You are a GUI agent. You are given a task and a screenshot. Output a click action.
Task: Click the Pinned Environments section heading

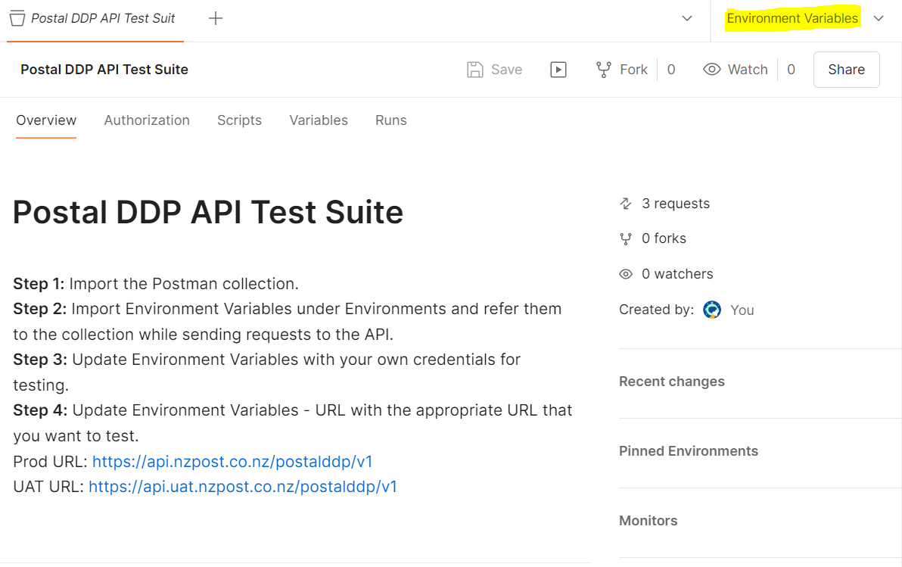pos(689,451)
